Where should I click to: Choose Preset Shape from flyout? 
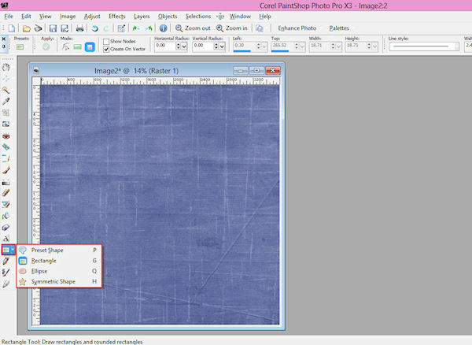(x=59, y=250)
